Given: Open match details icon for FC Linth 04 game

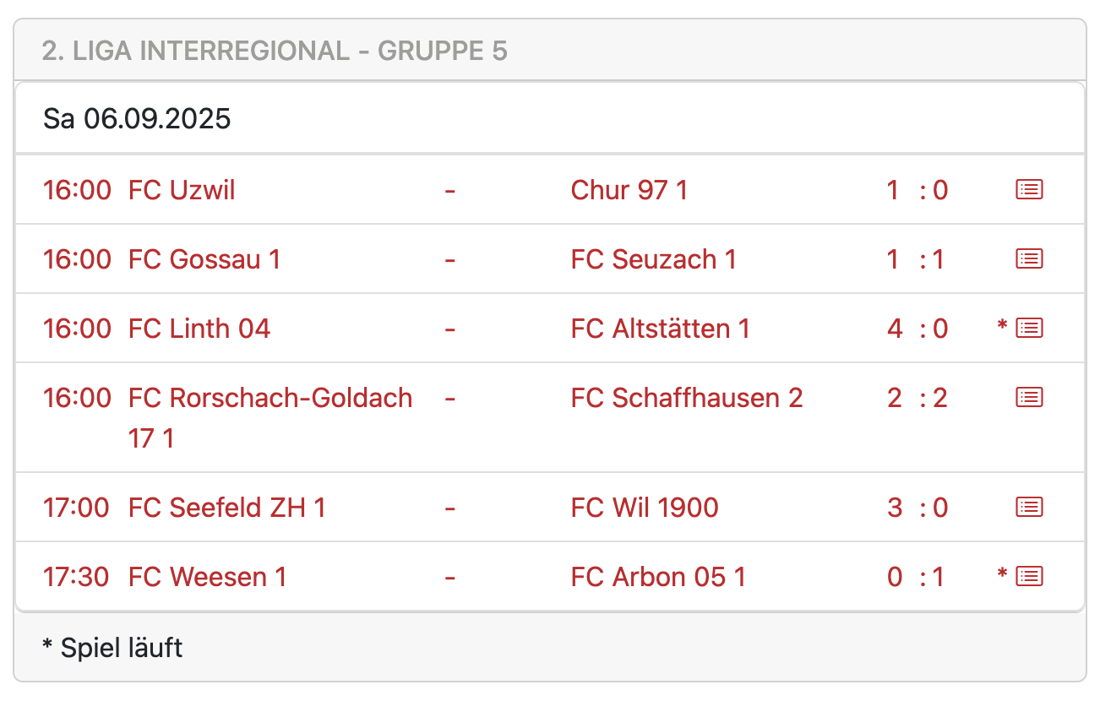Looking at the screenshot, I should [1028, 329].
